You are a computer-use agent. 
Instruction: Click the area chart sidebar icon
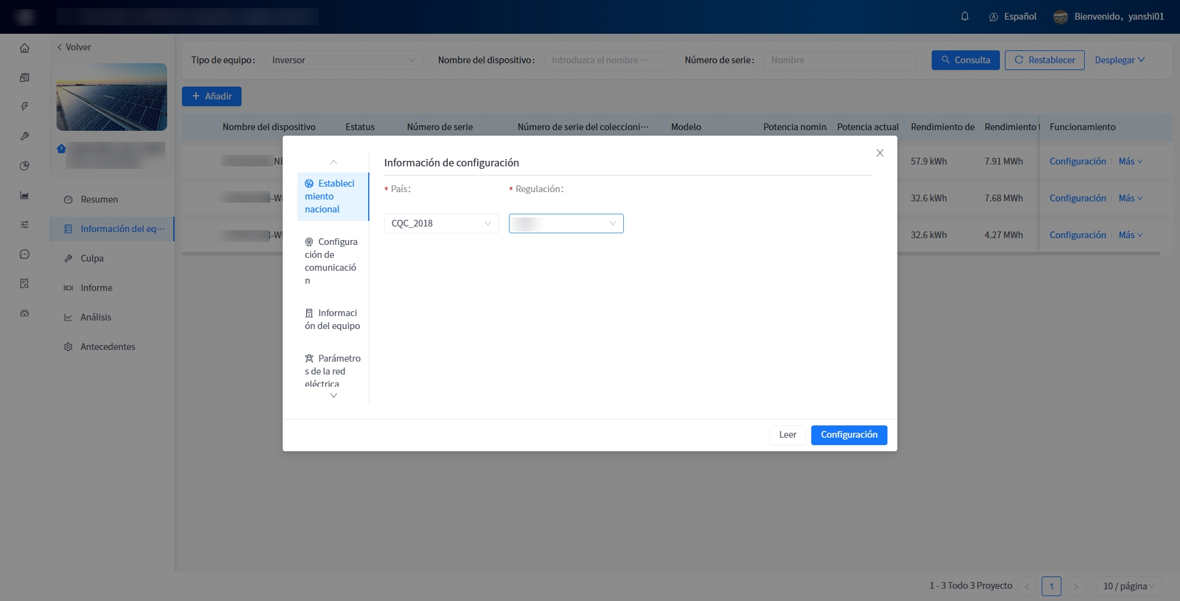pos(25,195)
